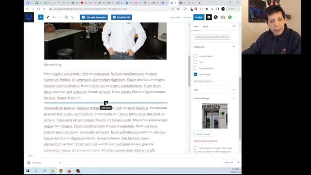Collapse the Featured image panel
The width and height of the screenshot is (311, 175).
click(234, 98)
